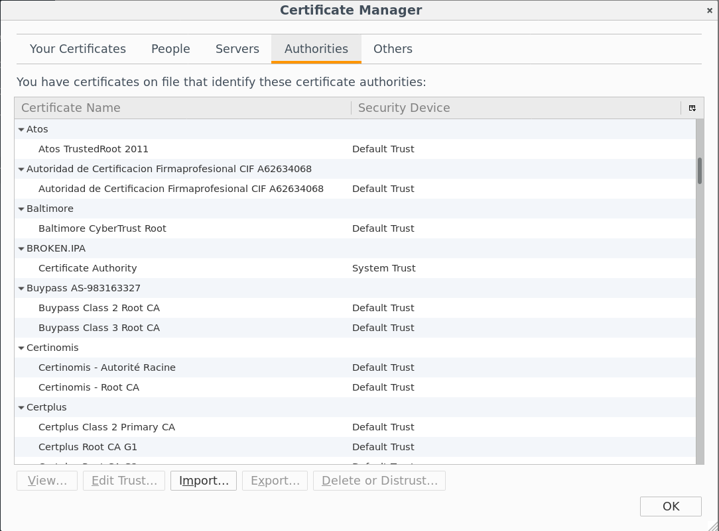Collapse the Buypass AS-983163327 group
719x531 pixels.
click(21, 289)
